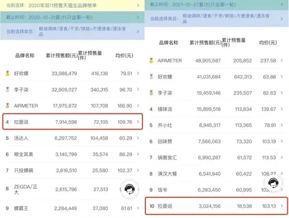Click sales amount 6,541,940 for 满汉大餐
The width and height of the screenshot is (289, 218).
coord(210,174)
